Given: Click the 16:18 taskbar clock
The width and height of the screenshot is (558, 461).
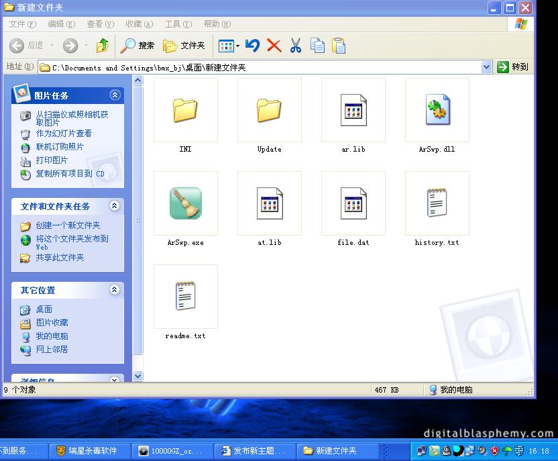Looking at the screenshot, I should tap(539, 451).
